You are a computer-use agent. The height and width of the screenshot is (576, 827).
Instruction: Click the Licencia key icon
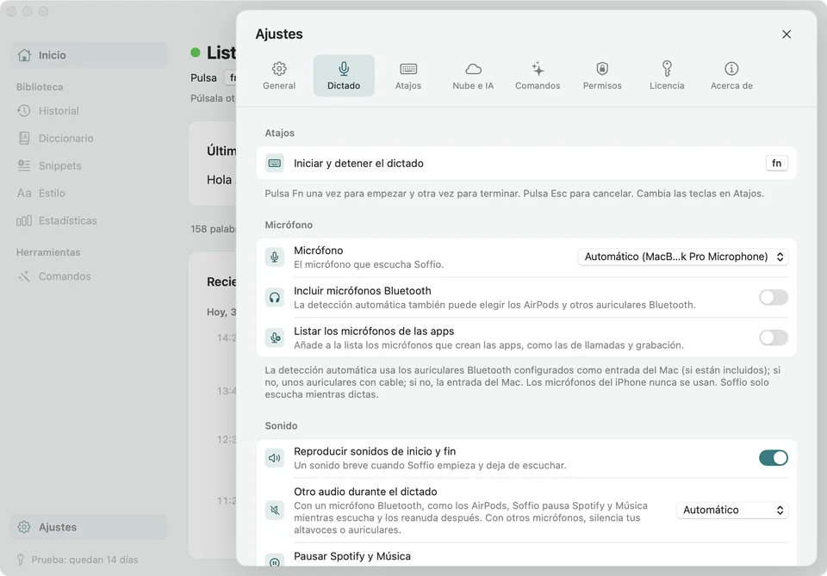667,69
